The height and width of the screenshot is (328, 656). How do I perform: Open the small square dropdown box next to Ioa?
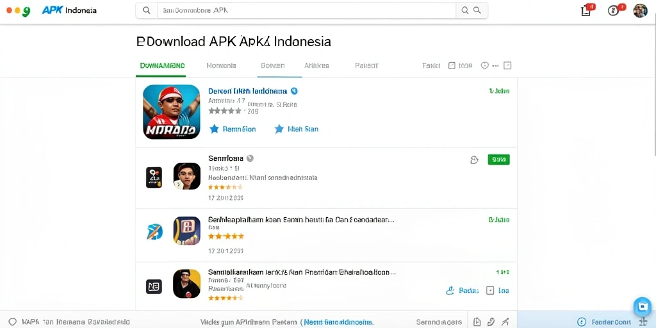[490, 290]
